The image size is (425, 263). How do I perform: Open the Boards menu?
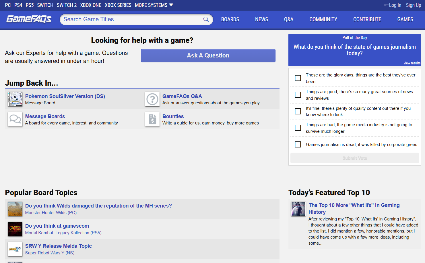[x=230, y=20]
